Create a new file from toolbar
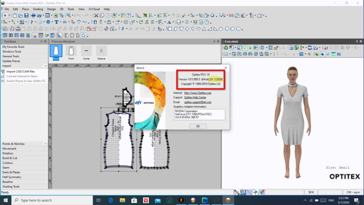This screenshot has width=364, height=205. (15, 16)
